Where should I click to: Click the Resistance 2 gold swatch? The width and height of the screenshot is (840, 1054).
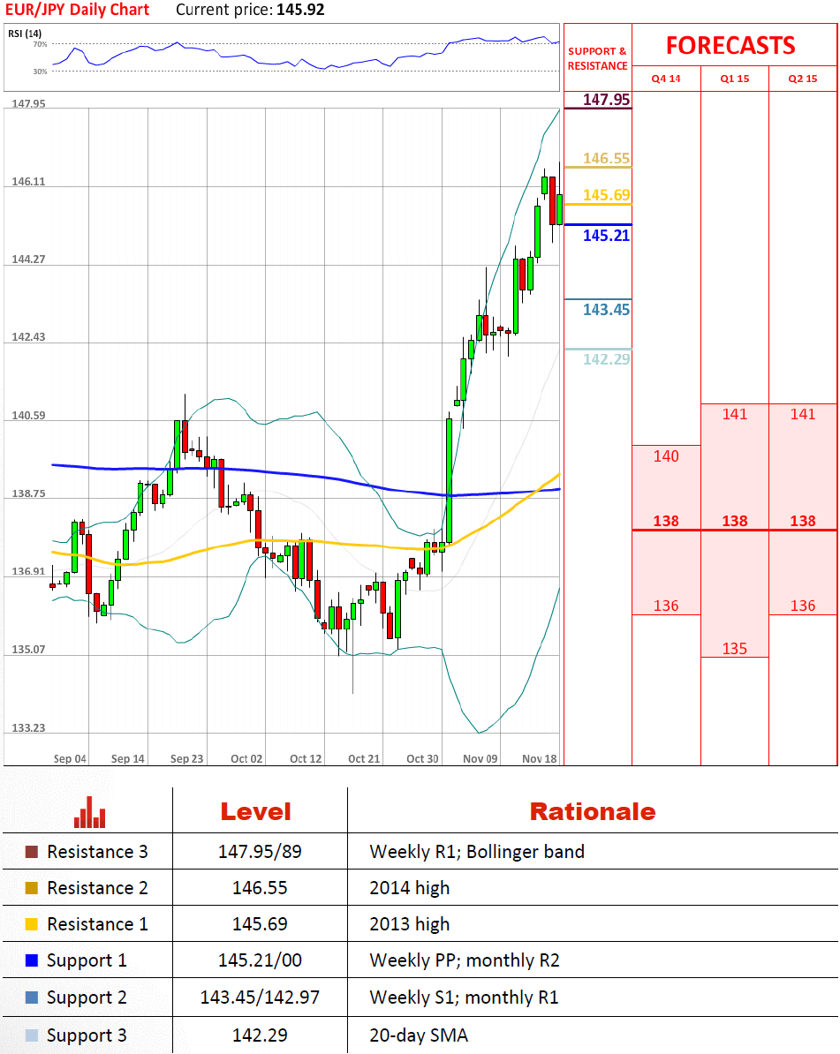[32, 888]
